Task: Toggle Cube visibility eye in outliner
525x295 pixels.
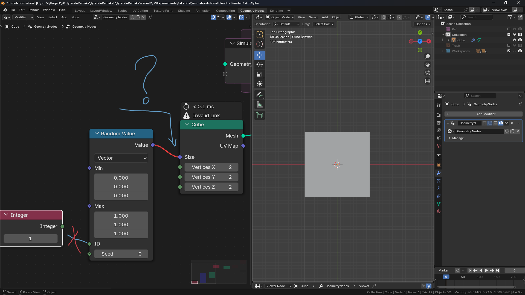Action: click(514, 40)
